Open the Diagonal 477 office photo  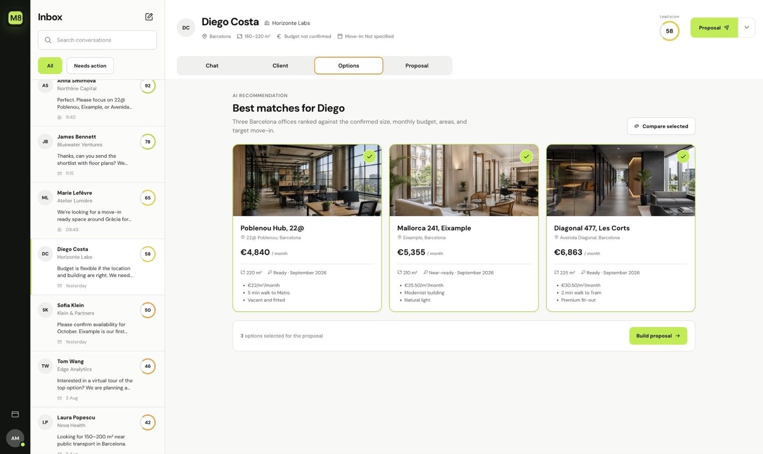[x=621, y=180]
